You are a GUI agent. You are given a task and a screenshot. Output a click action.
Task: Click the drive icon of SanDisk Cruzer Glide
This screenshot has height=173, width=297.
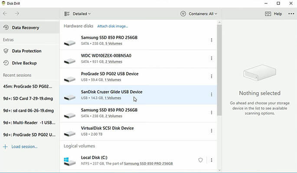coord(69,97)
